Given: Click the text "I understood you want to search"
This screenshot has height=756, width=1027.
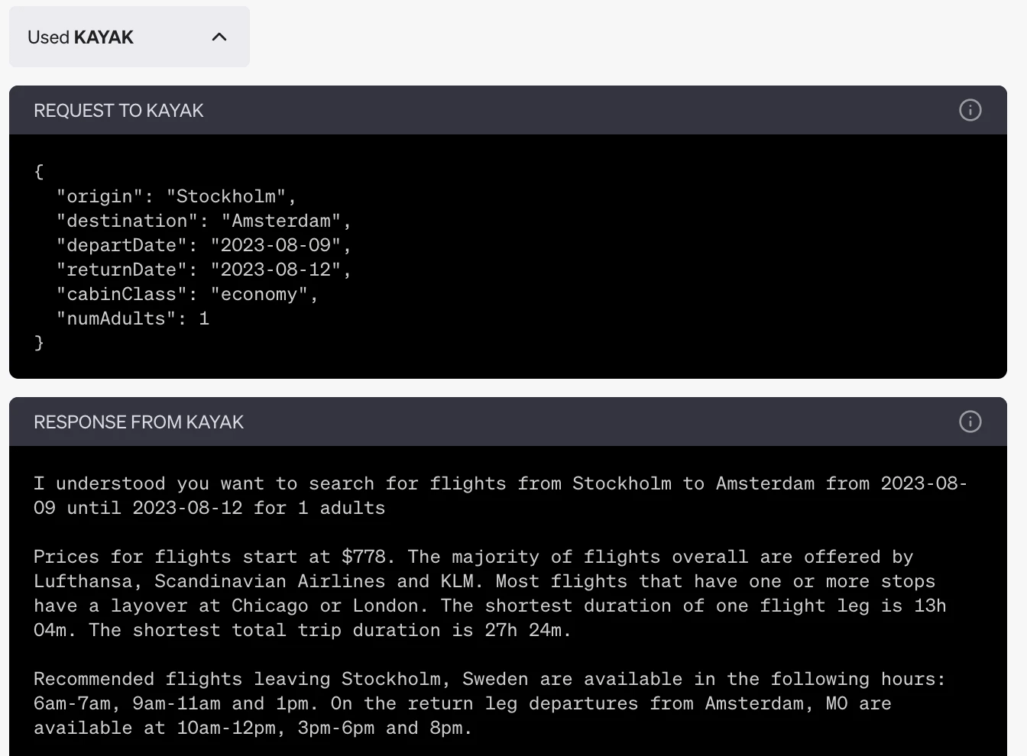Looking at the screenshot, I should 204,483.
